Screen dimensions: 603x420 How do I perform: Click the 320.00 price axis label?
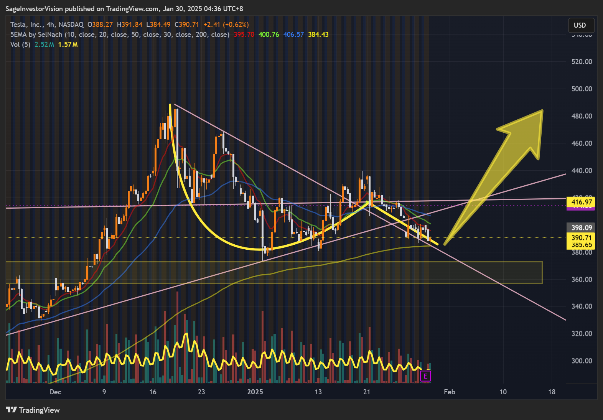(x=582, y=334)
